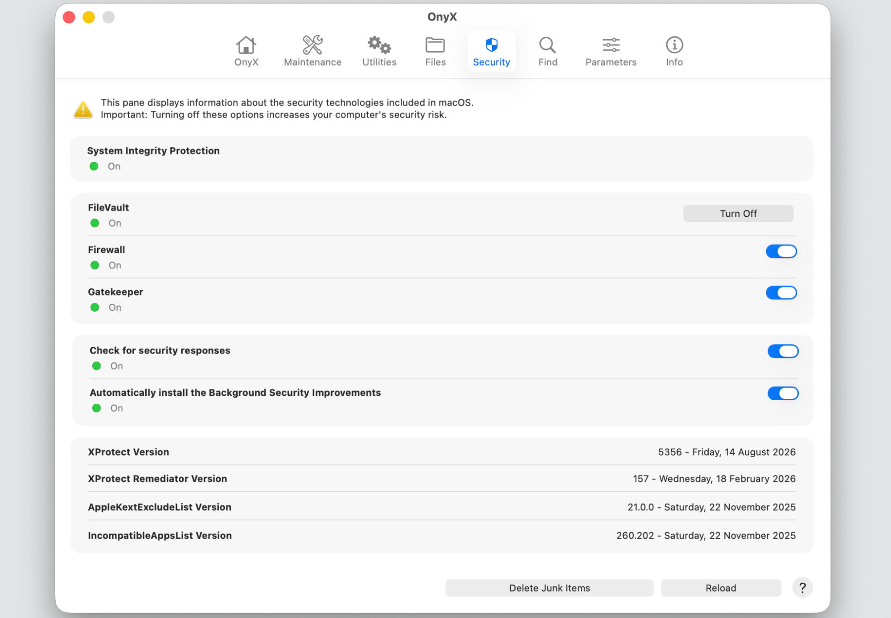Screen dimensions: 891x618
Task: Click the OnyX window title text
Action: pos(442,17)
